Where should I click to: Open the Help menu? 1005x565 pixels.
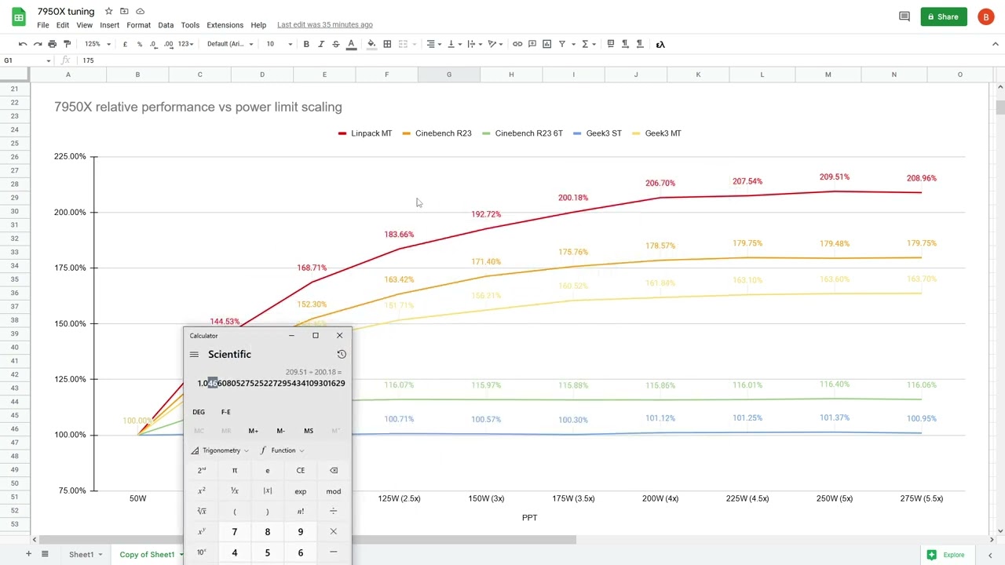pos(258,25)
